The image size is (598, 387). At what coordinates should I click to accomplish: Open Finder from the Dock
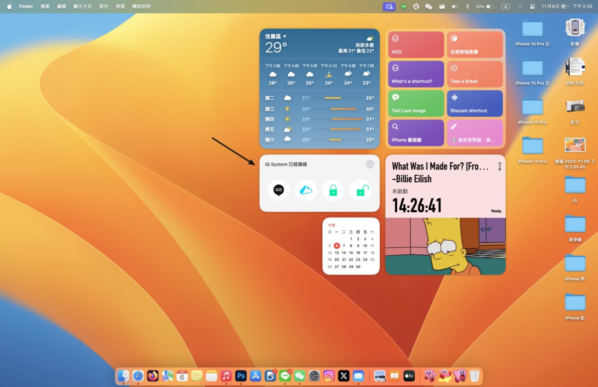click(124, 376)
